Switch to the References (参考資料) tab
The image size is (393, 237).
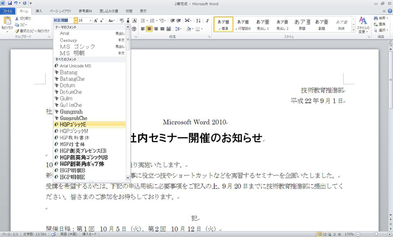85,11
